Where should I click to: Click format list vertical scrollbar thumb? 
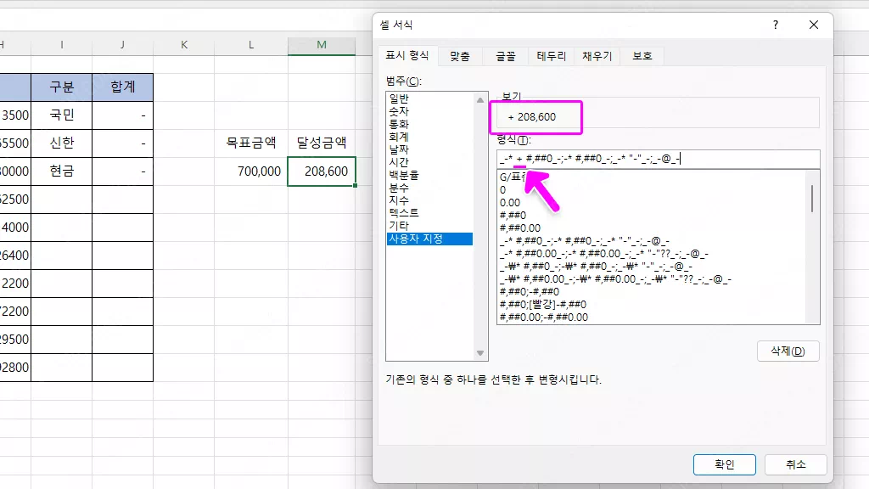click(x=812, y=199)
